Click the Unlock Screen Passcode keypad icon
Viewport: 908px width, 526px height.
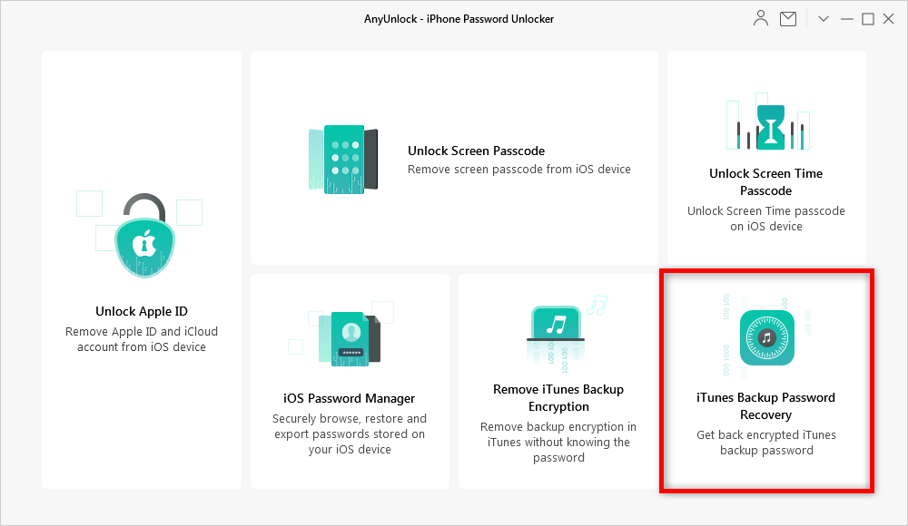tap(343, 159)
